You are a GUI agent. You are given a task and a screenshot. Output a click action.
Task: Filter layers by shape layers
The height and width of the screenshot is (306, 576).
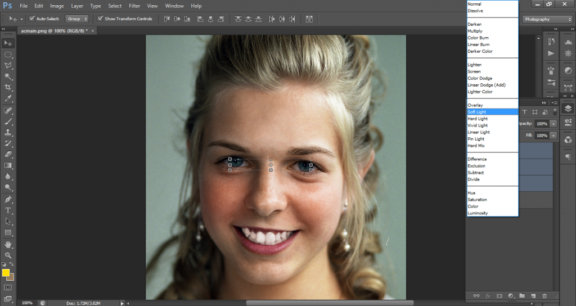[534, 112]
